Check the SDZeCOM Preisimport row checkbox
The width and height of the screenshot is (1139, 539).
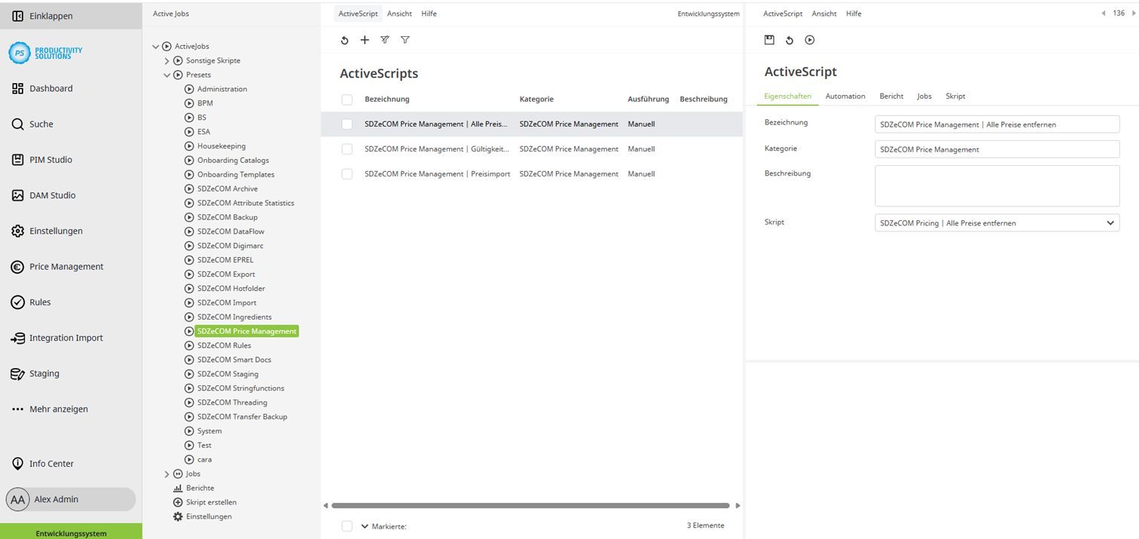[347, 173]
